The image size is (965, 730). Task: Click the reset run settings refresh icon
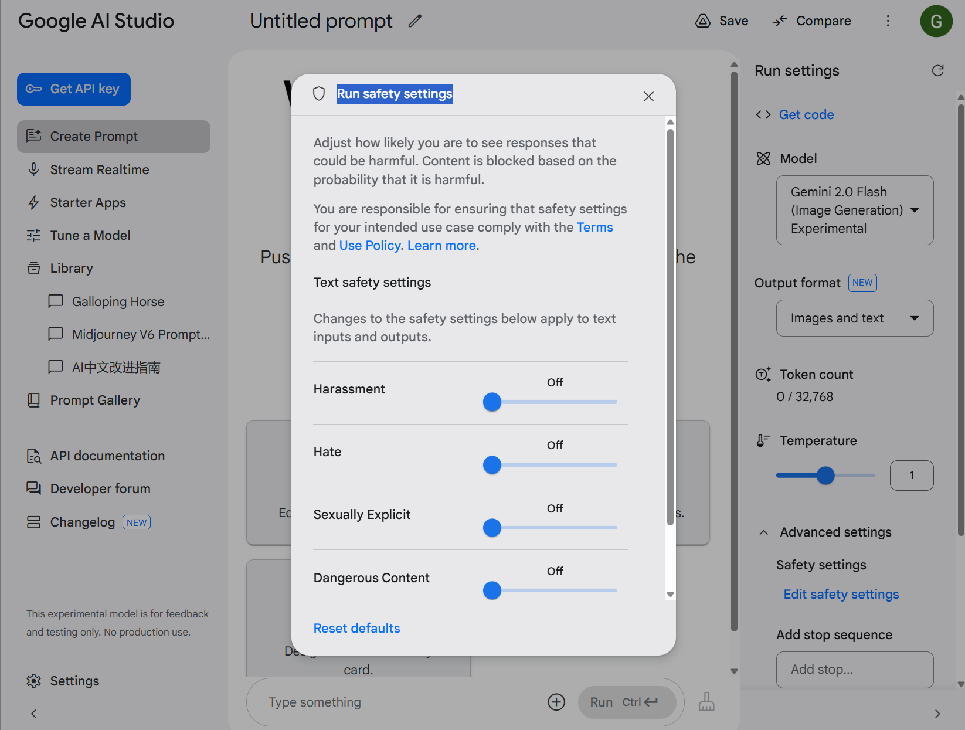938,70
